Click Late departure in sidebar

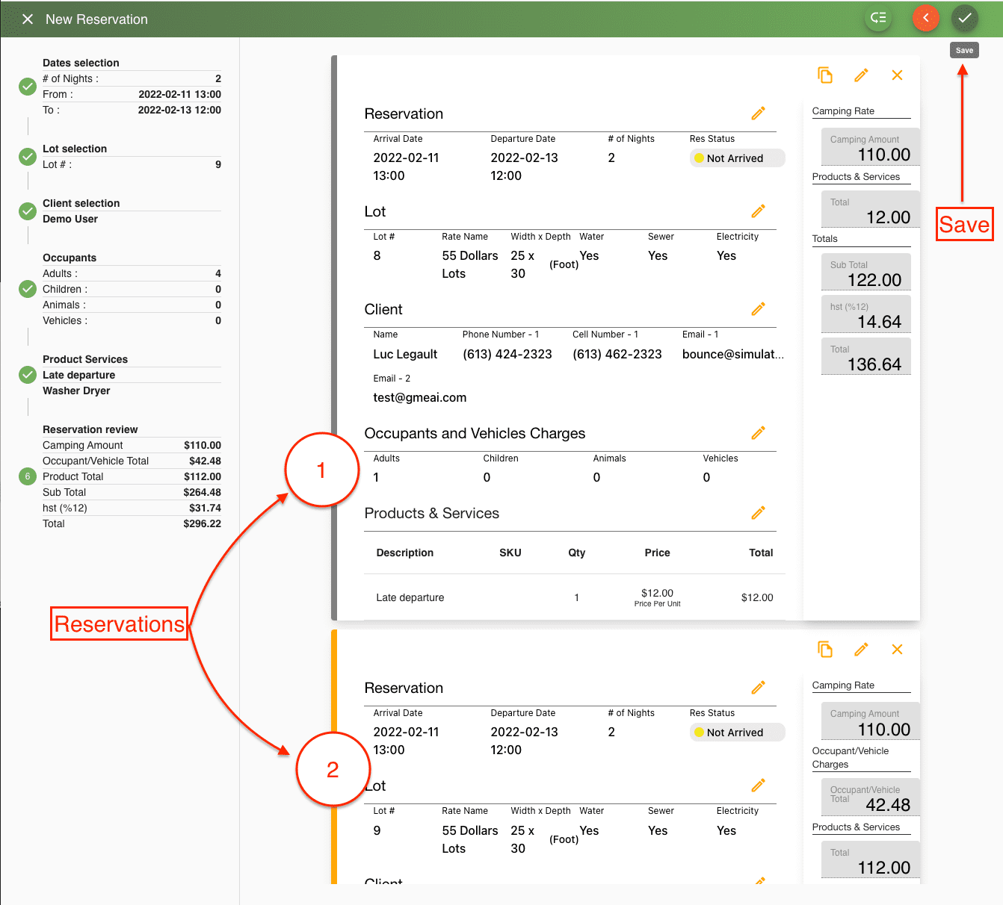pyautogui.click(x=78, y=375)
